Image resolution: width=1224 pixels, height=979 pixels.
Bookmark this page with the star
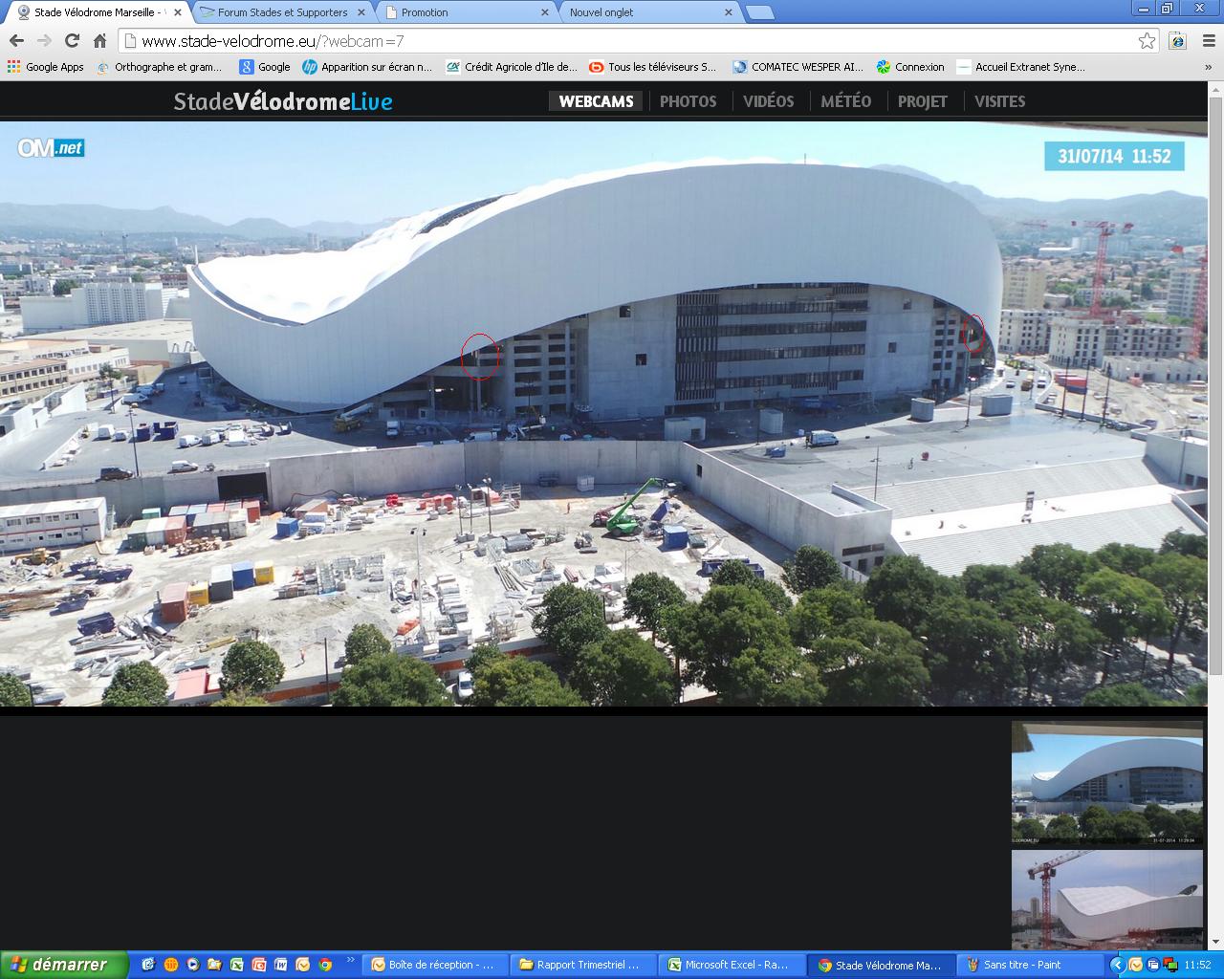pos(1147,40)
